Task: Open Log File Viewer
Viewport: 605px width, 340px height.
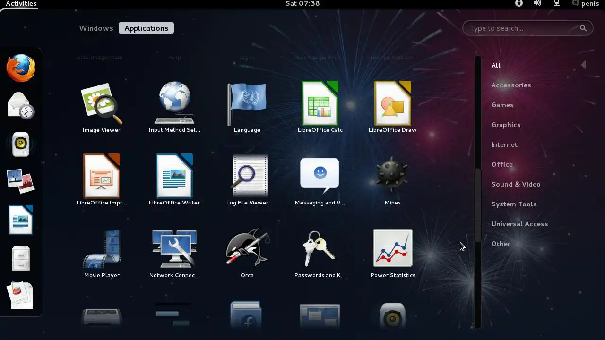Action: 247,180
